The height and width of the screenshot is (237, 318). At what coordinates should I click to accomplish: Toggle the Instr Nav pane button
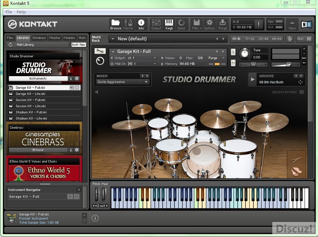pos(78,45)
